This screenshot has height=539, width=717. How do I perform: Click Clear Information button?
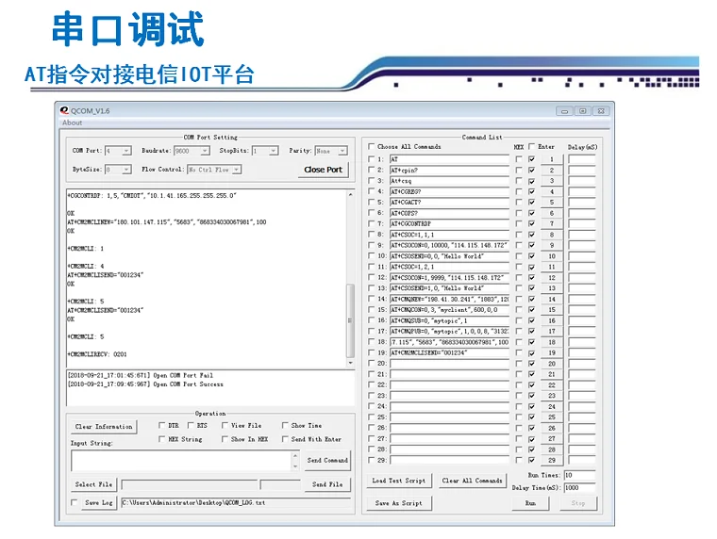104,427
